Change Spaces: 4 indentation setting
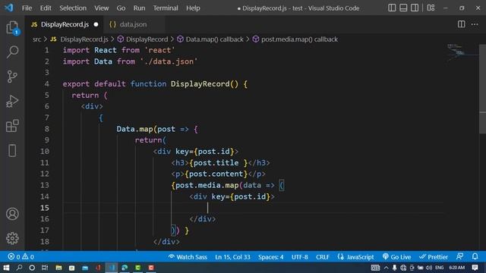 pos(270,256)
